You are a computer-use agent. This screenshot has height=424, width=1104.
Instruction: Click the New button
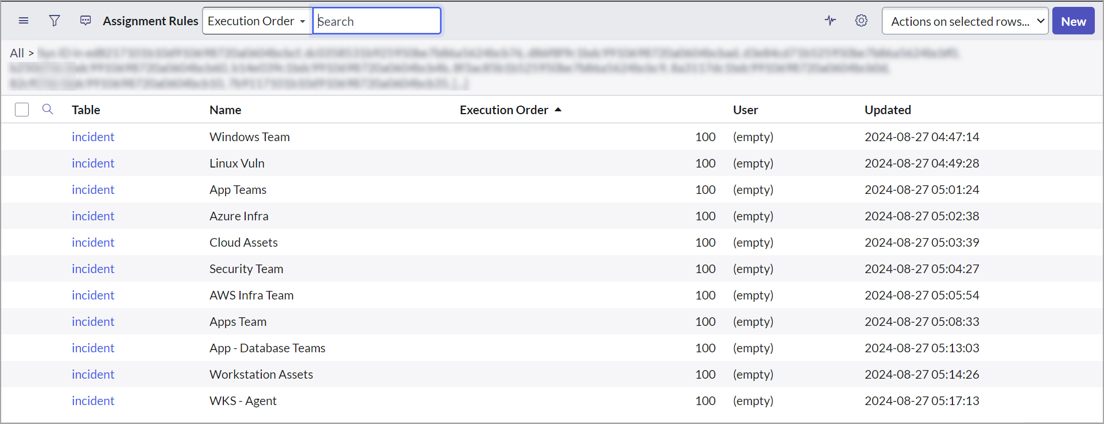click(1073, 21)
